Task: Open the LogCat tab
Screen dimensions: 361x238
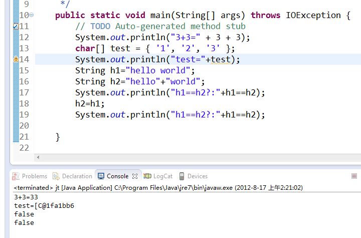Action: coord(163,176)
